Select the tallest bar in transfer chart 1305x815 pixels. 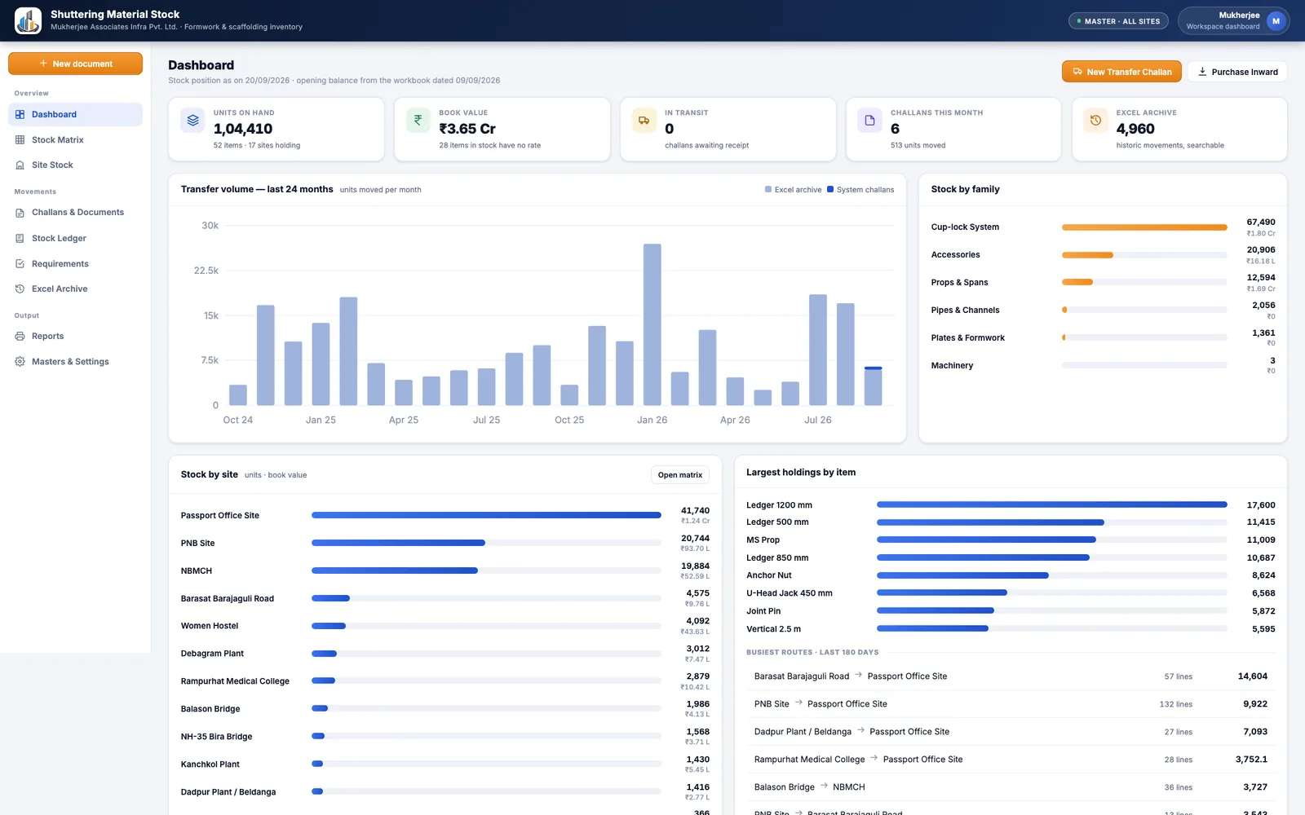pos(652,324)
